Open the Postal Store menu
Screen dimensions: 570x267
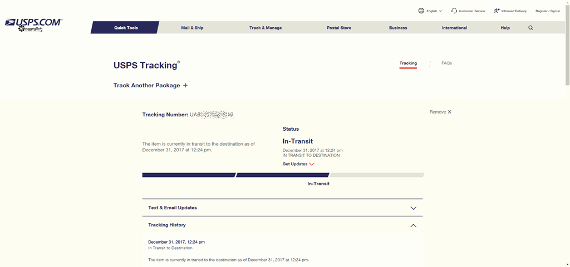[339, 28]
